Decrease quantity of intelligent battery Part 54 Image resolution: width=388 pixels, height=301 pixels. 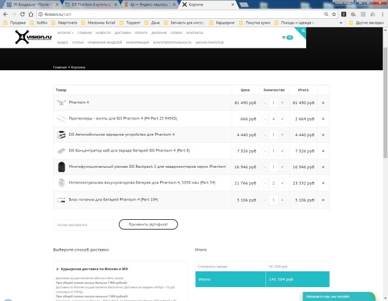point(266,182)
